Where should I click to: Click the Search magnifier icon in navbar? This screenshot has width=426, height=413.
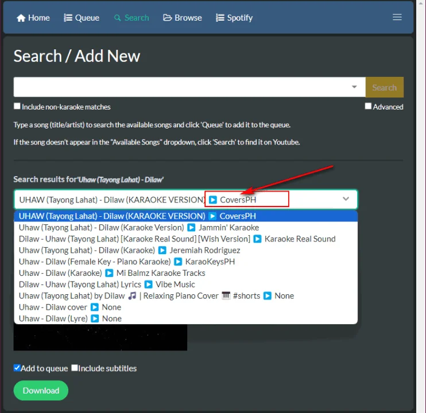[117, 18]
